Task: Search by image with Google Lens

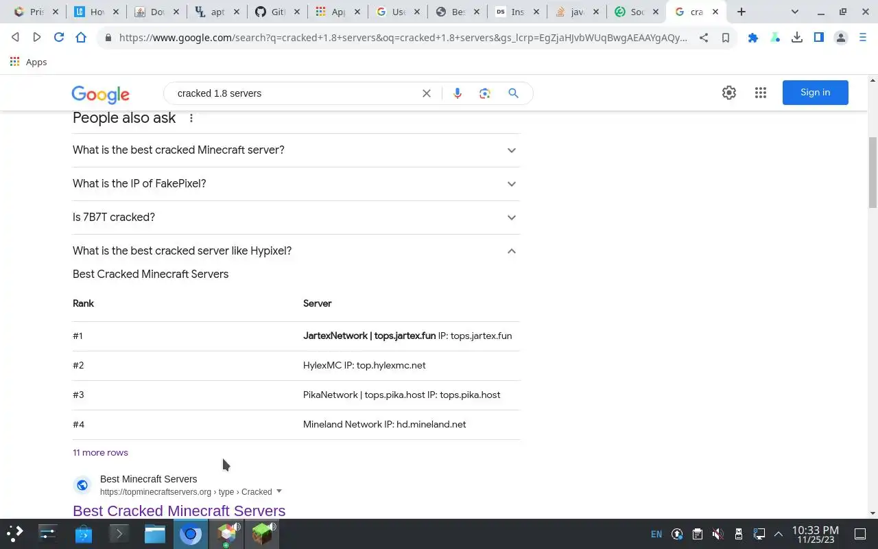Action: click(485, 93)
